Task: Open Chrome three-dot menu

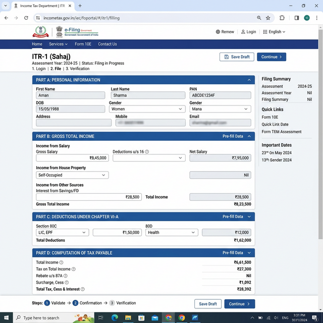Action: click(x=316, y=18)
